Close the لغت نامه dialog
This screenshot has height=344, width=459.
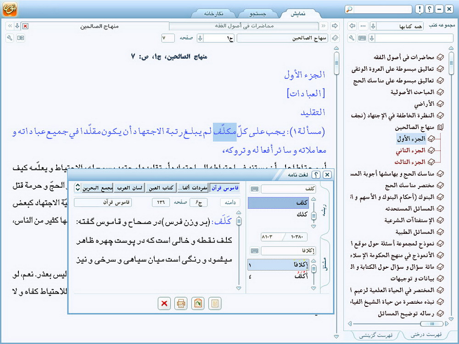click(x=327, y=175)
